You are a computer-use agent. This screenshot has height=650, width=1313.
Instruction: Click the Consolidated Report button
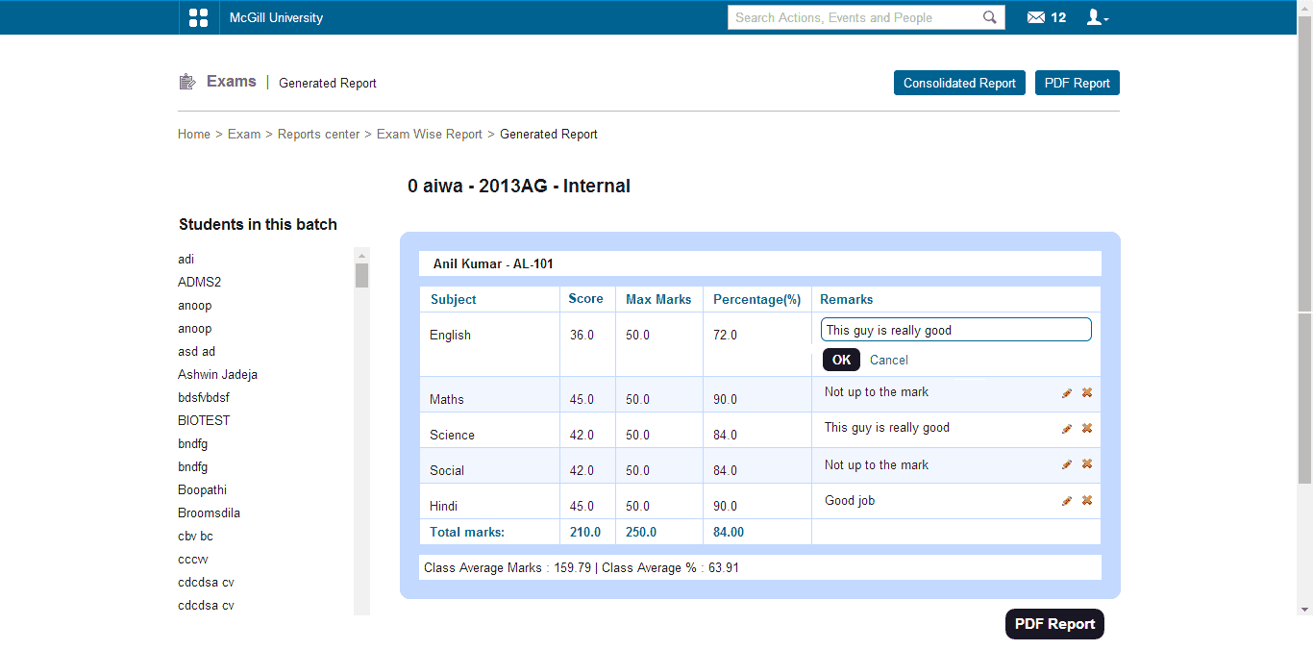pyautogui.click(x=959, y=84)
